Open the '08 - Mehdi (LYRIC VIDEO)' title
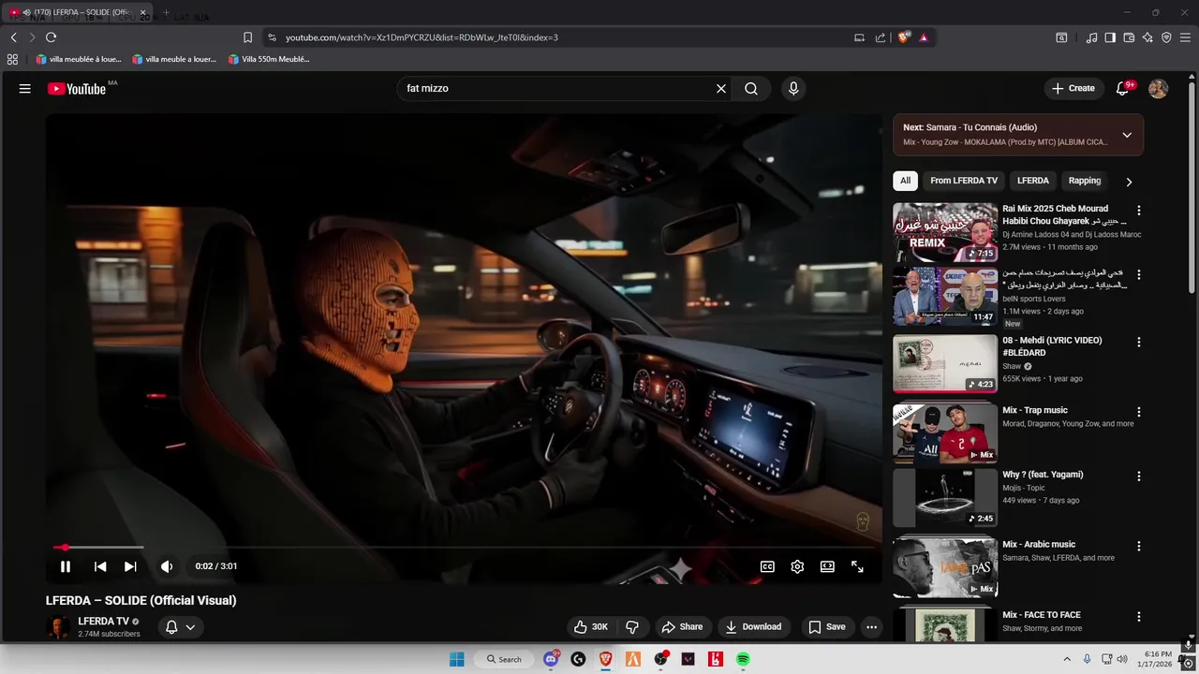This screenshot has width=1199, height=674. [1052, 346]
